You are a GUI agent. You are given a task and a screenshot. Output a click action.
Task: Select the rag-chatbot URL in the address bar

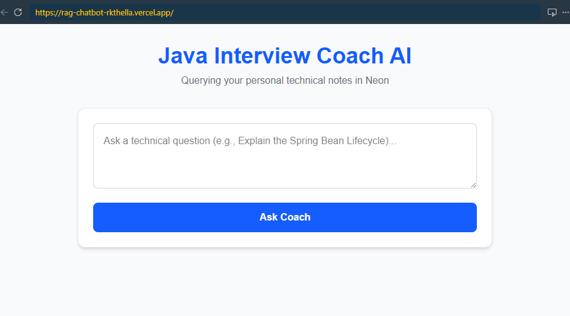tap(104, 13)
